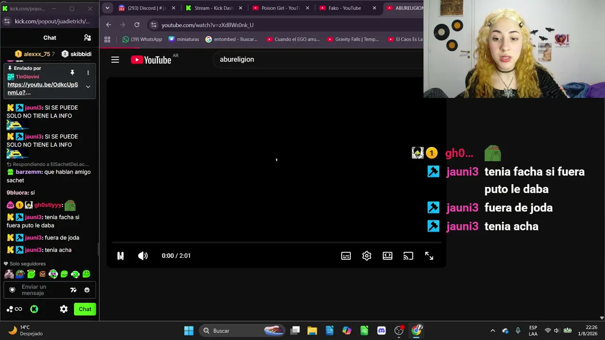Cast the video to a device

pyautogui.click(x=408, y=256)
